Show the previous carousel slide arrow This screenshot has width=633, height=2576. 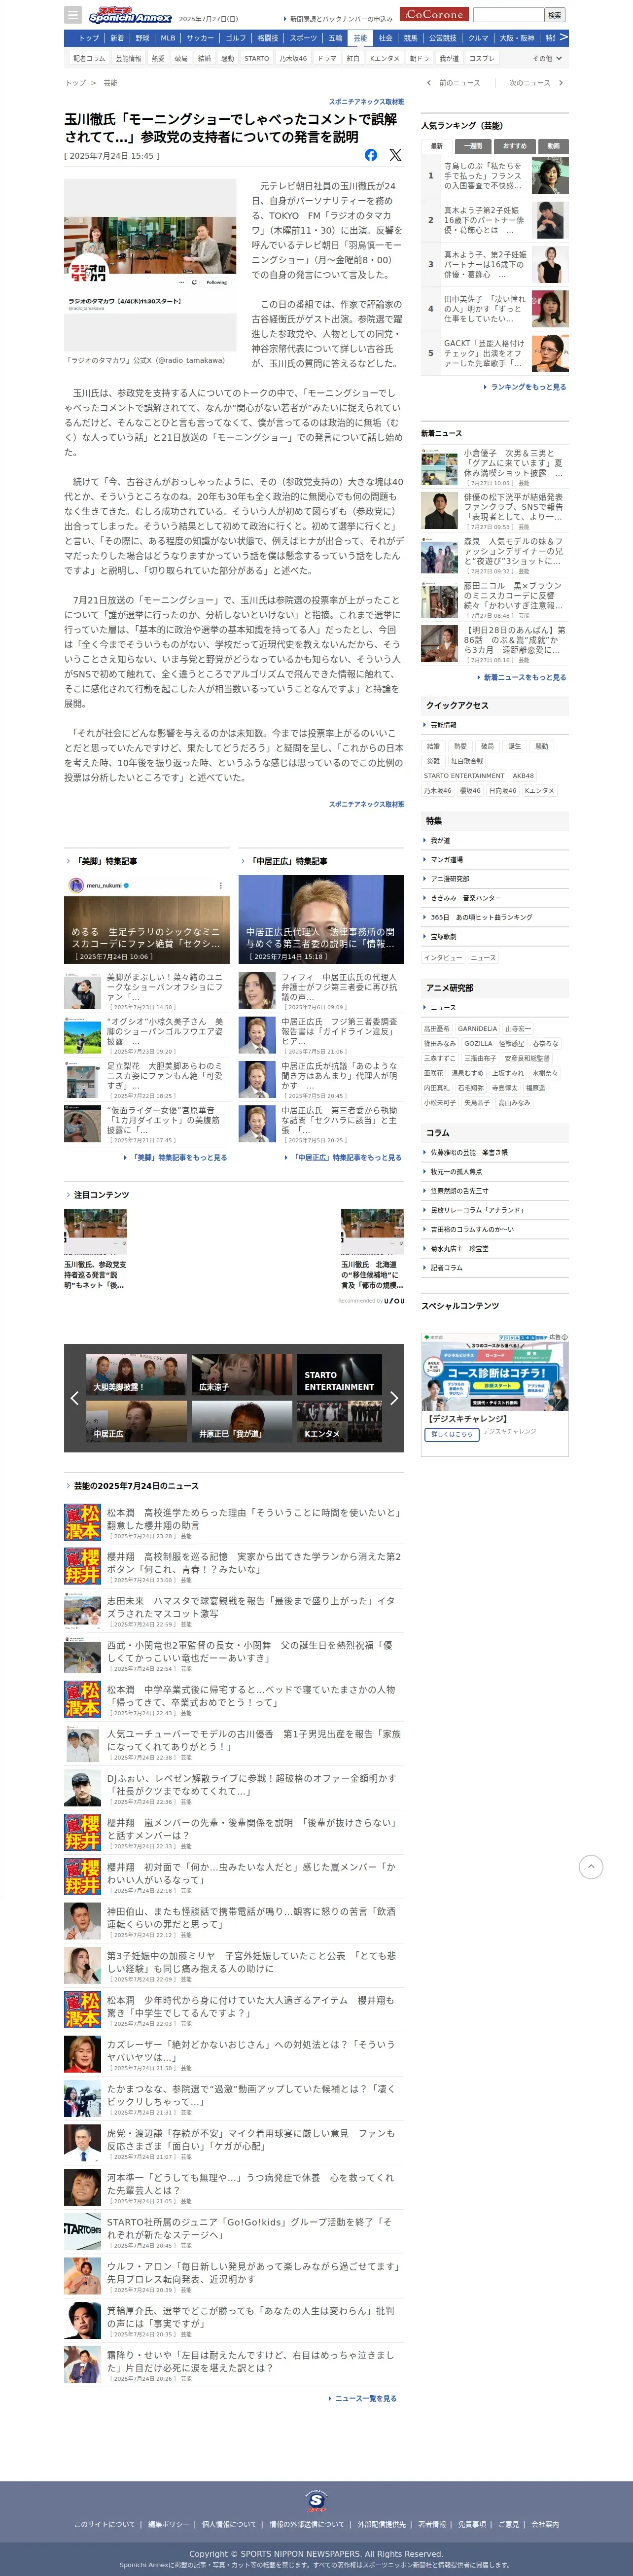pyautogui.click(x=74, y=1398)
